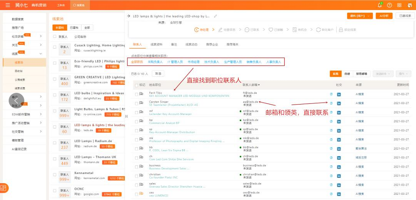Open the apps grid icon in top bar
416x200 pixels.
[x=399, y=5]
